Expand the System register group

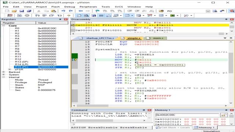tap(3, 74)
